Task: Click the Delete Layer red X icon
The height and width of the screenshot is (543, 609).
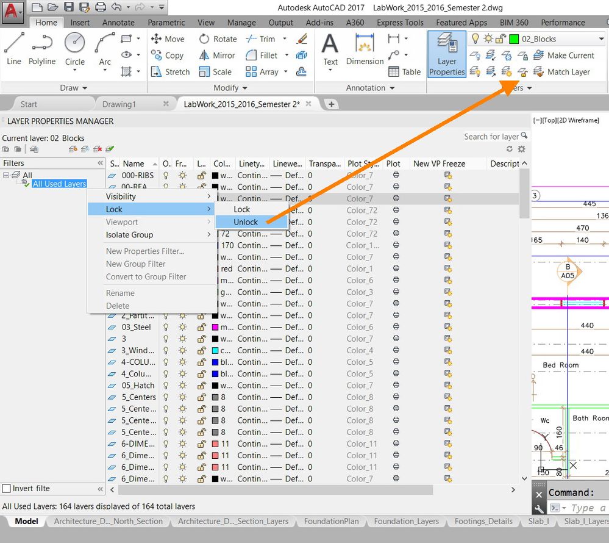Action: click(x=98, y=149)
